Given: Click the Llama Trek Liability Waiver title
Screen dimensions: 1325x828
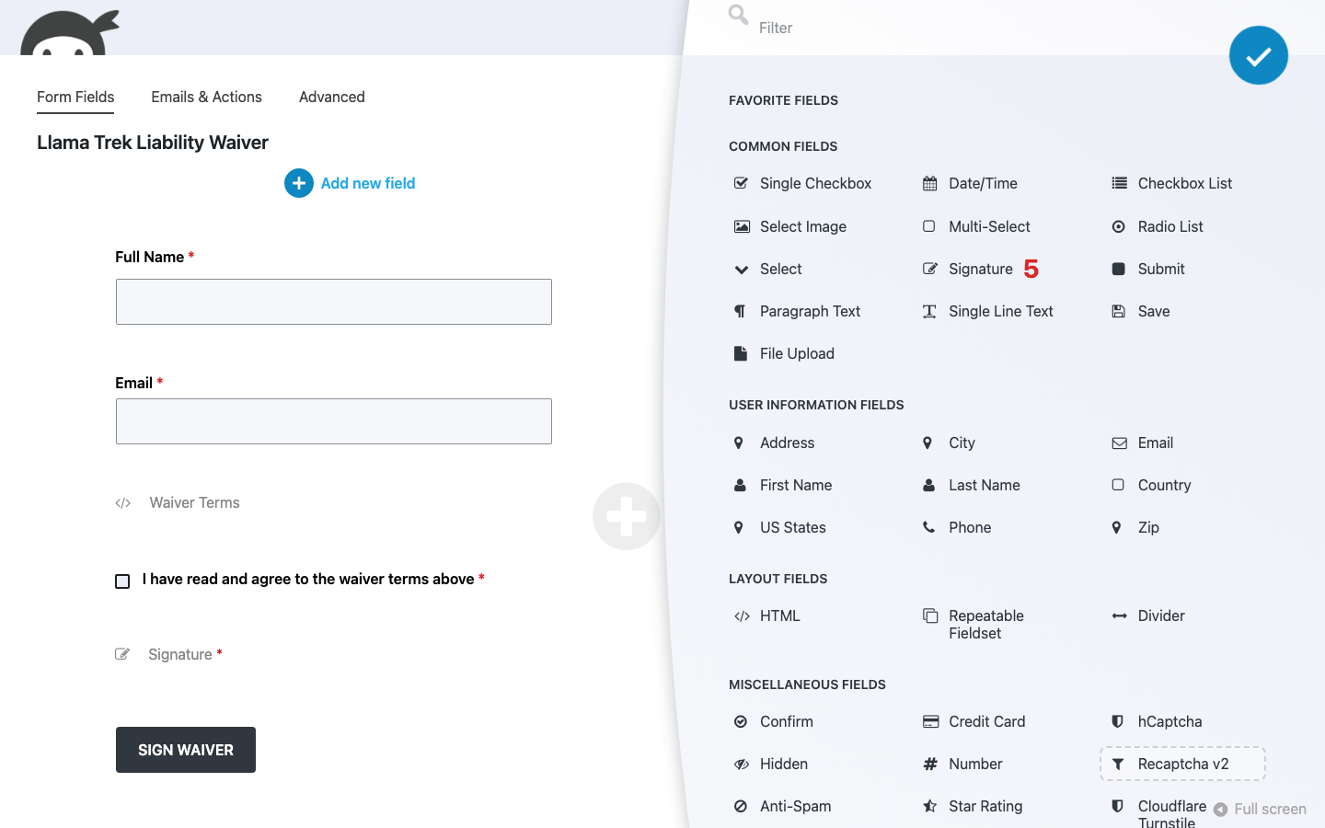Looking at the screenshot, I should coord(153,143).
